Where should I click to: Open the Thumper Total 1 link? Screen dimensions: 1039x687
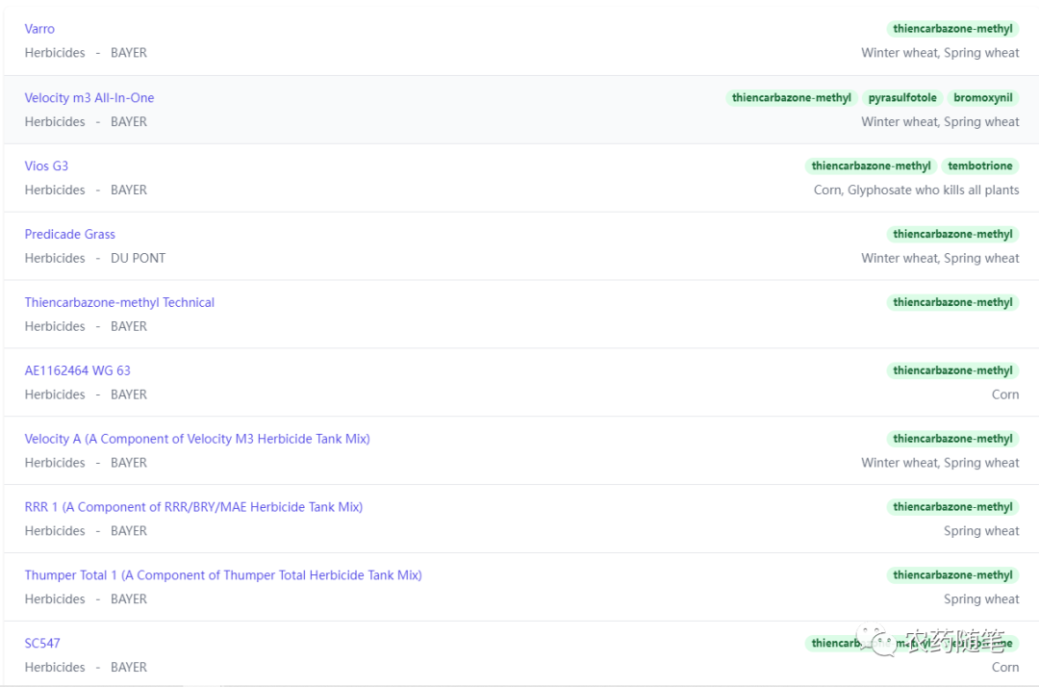(x=223, y=575)
